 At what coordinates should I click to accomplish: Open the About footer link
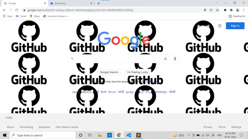tap(10, 127)
